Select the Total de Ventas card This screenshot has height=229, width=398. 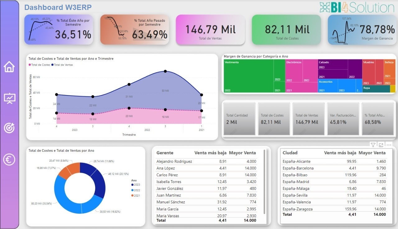tap(210, 30)
